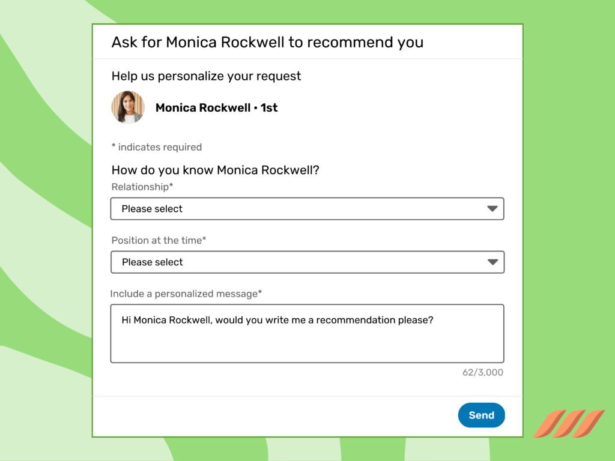
Task: Expand the Position at the time dropdown
Action: pos(307,262)
